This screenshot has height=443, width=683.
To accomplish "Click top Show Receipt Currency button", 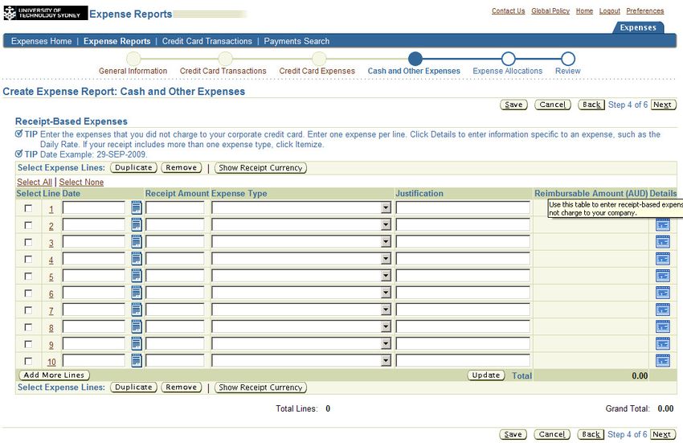I will pyautogui.click(x=260, y=168).
